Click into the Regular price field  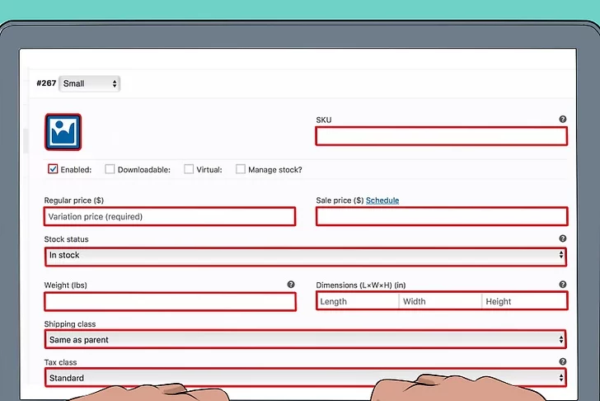(169, 216)
